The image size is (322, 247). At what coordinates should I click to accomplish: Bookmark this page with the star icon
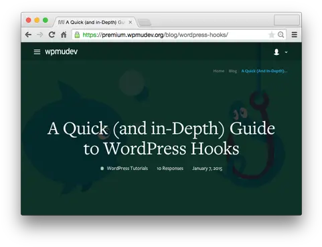pyautogui.click(x=272, y=35)
